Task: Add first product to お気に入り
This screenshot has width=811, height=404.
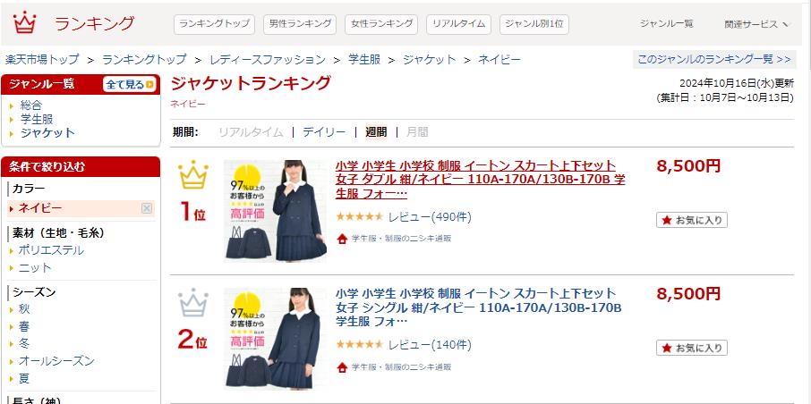Action: point(692,220)
